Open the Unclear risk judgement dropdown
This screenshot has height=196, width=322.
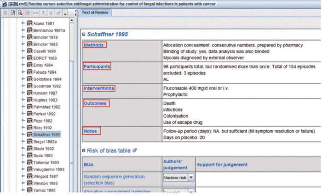click(x=191, y=178)
